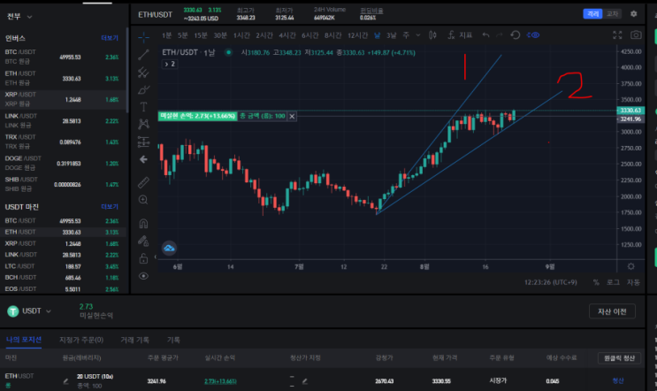
Task: Click 더보기 next to USDT 마진
Action: point(110,207)
